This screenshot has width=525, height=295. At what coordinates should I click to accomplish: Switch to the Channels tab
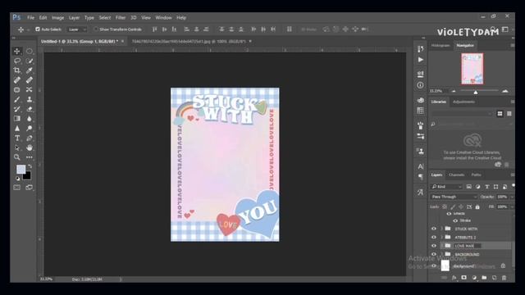click(x=456, y=175)
